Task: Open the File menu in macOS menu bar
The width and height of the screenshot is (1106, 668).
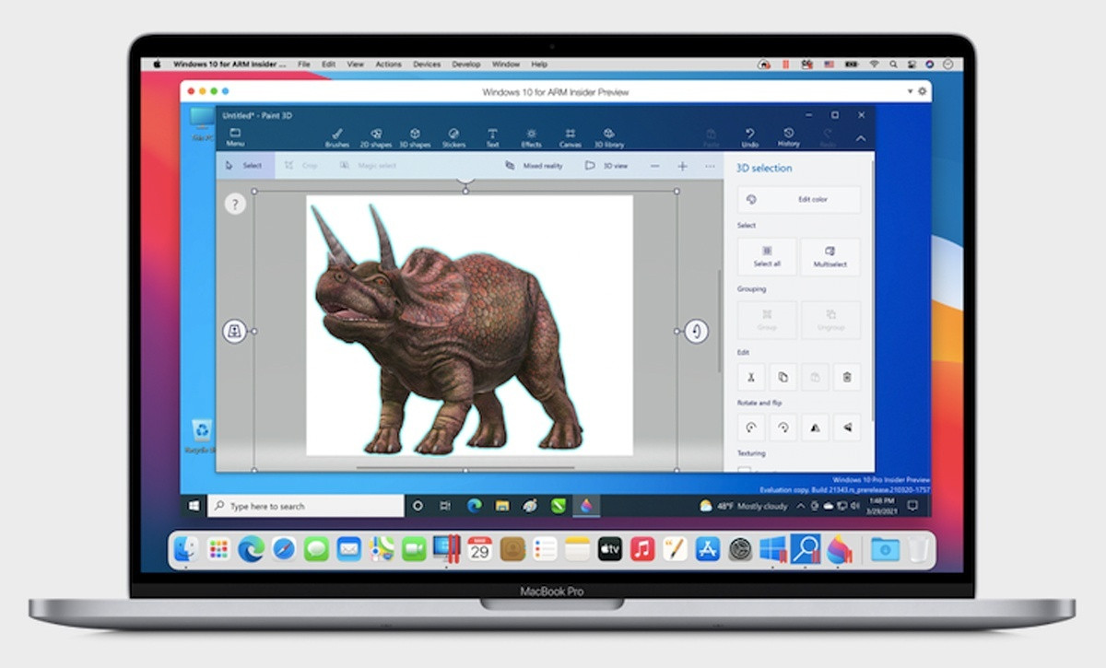Action: pos(303,64)
